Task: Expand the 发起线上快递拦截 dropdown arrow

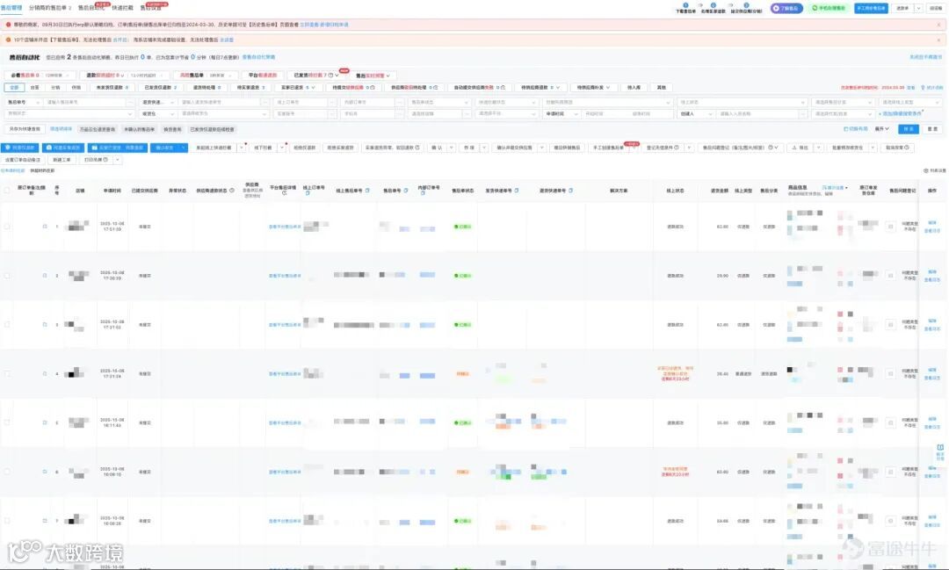Action: [x=242, y=148]
